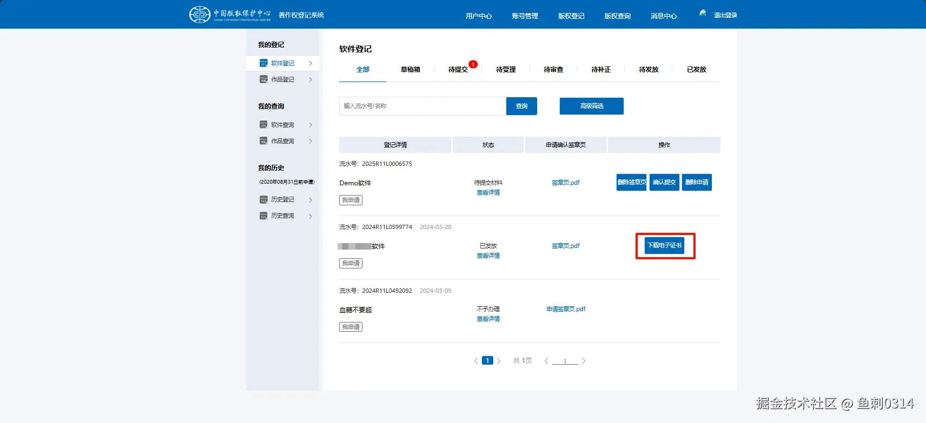Switch to the 待受理 tab

506,69
